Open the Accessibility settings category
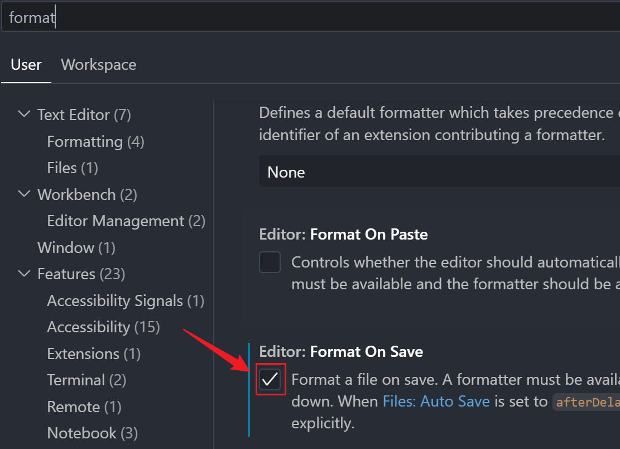This screenshot has height=449, width=620. [x=103, y=327]
